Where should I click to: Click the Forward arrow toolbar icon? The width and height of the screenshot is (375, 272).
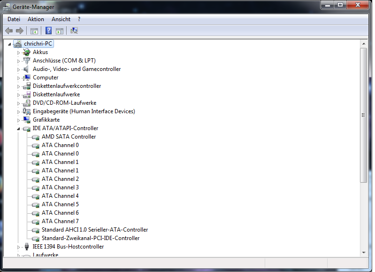19,31
